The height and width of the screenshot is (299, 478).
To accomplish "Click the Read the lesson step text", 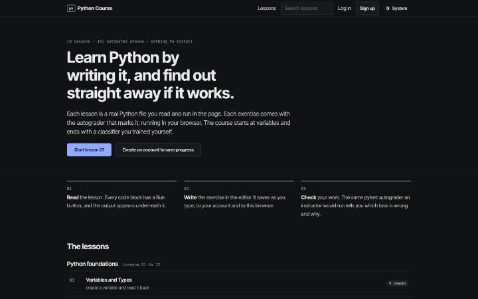I will (116, 201).
